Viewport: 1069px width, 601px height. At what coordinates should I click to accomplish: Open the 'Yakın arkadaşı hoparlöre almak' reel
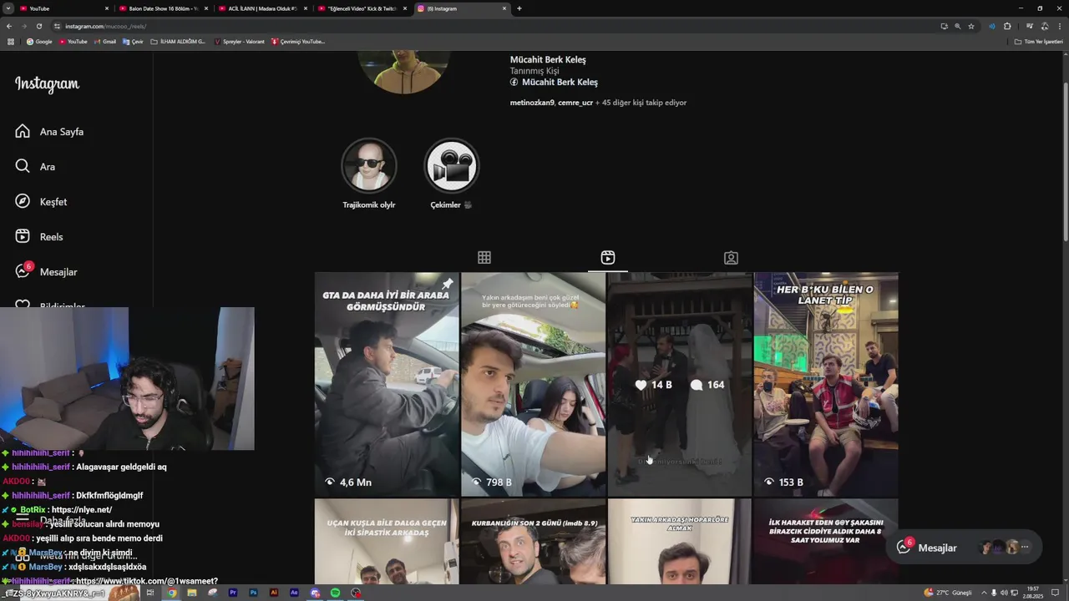tap(680, 542)
